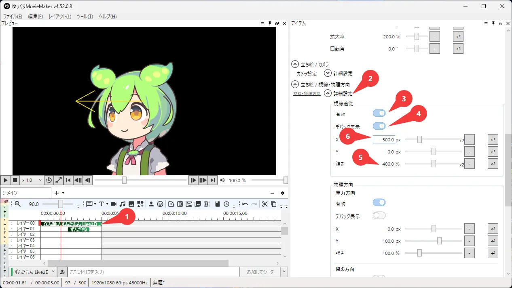
Task: Click the 追加してシーク button
Action: pos(260,272)
